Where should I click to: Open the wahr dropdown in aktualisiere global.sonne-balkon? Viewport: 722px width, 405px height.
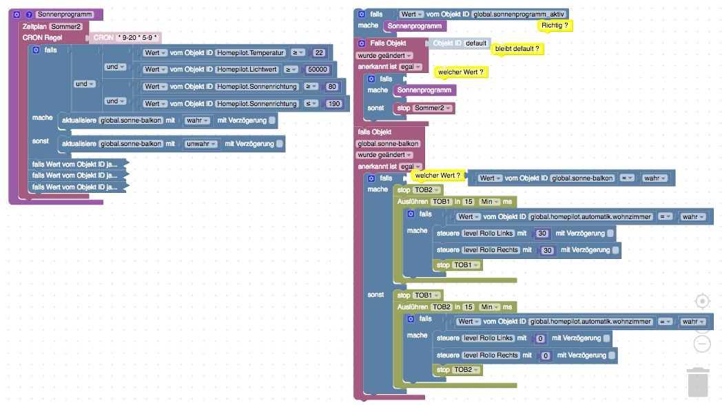(x=198, y=121)
